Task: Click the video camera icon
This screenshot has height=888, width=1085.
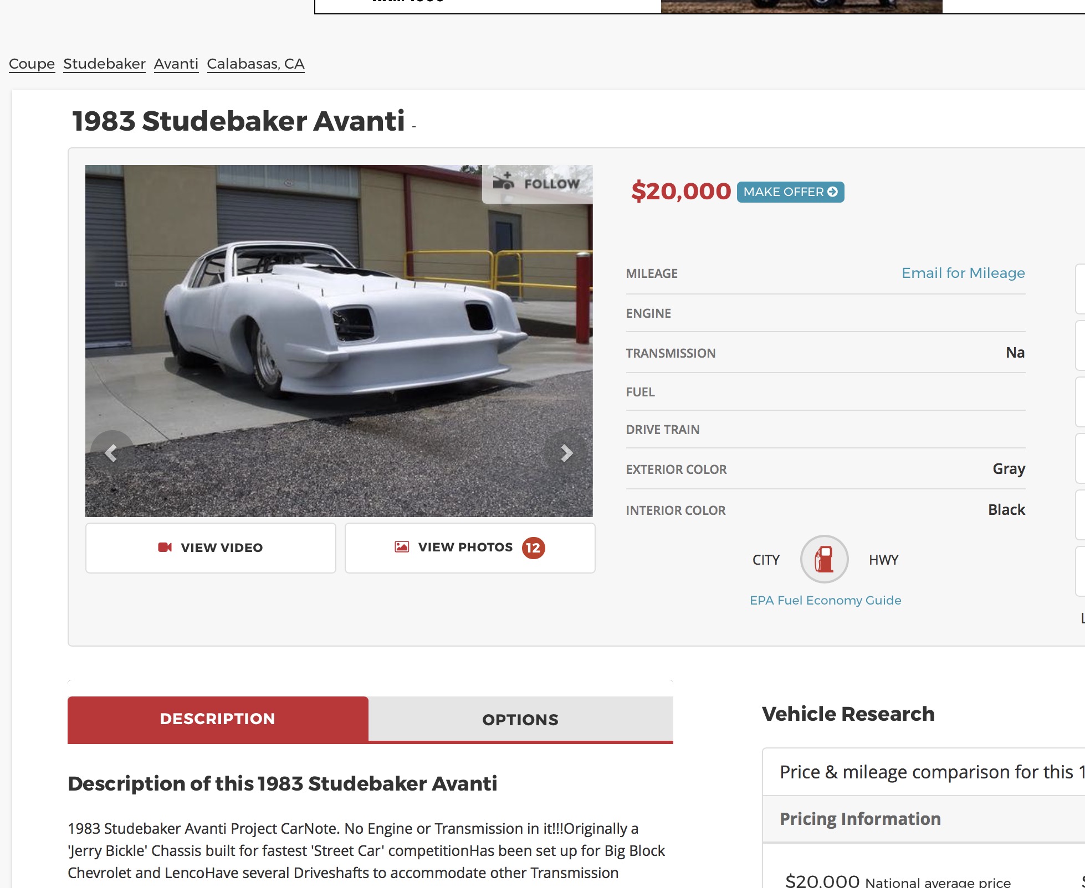Action: pyautogui.click(x=165, y=547)
